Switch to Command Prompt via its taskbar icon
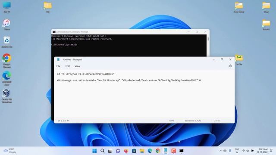Image resolution: width=276 pixels, height=155 pixels. click(x=182, y=151)
